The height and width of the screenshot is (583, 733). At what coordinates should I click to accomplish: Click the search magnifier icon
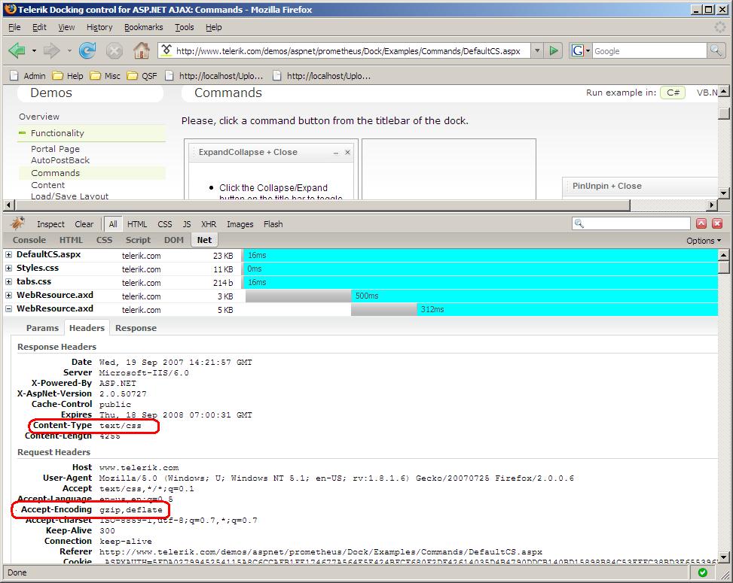coord(716,50)
